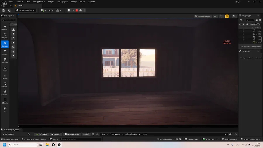The height and width of the screenshot is (148, 263).
Task: Open the browse-to-asset icon next to save
Action: click(10, 11)
